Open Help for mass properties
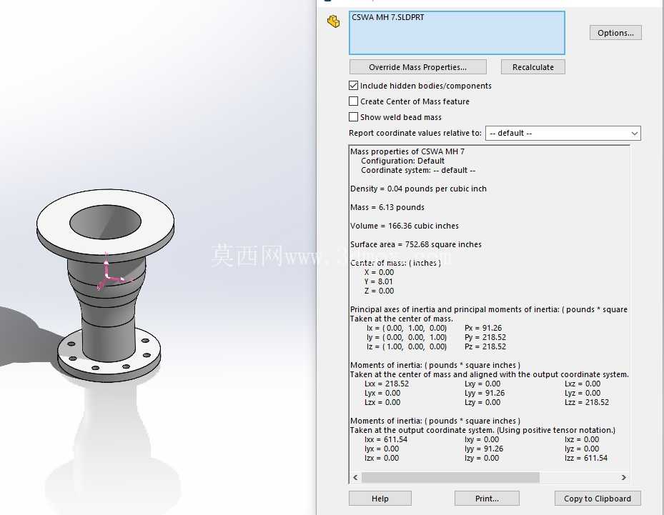 (380, 499)
